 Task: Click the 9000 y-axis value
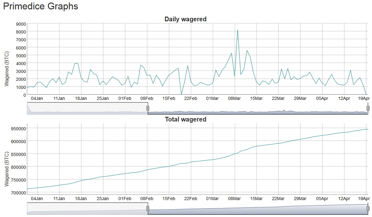21,24
